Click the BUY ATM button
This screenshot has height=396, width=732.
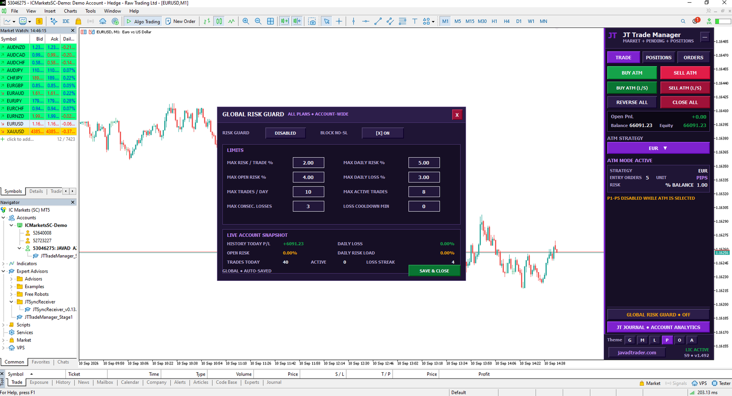coord(632,73)
